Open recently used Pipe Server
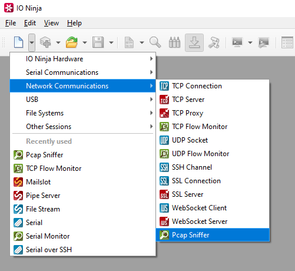 (x=83, y=196)
